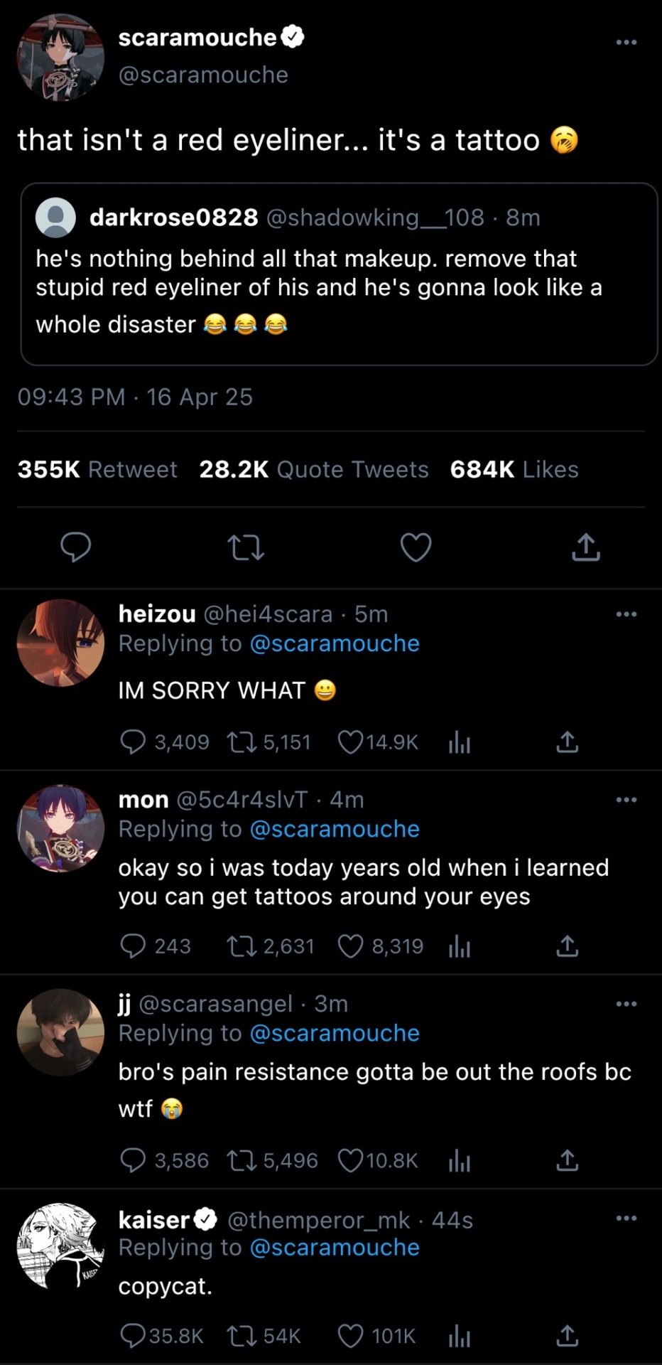Open @scaramouche mention link in heizou's reply

point(335,643)
